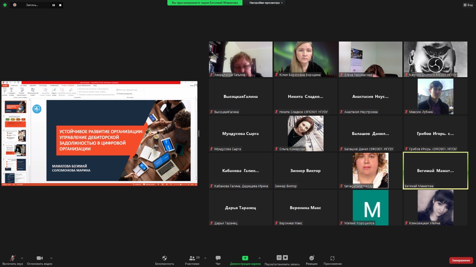Expand sharing options next to Демонстрация экрана
This screenshot has width=476, height=267.
coord(259,258)
